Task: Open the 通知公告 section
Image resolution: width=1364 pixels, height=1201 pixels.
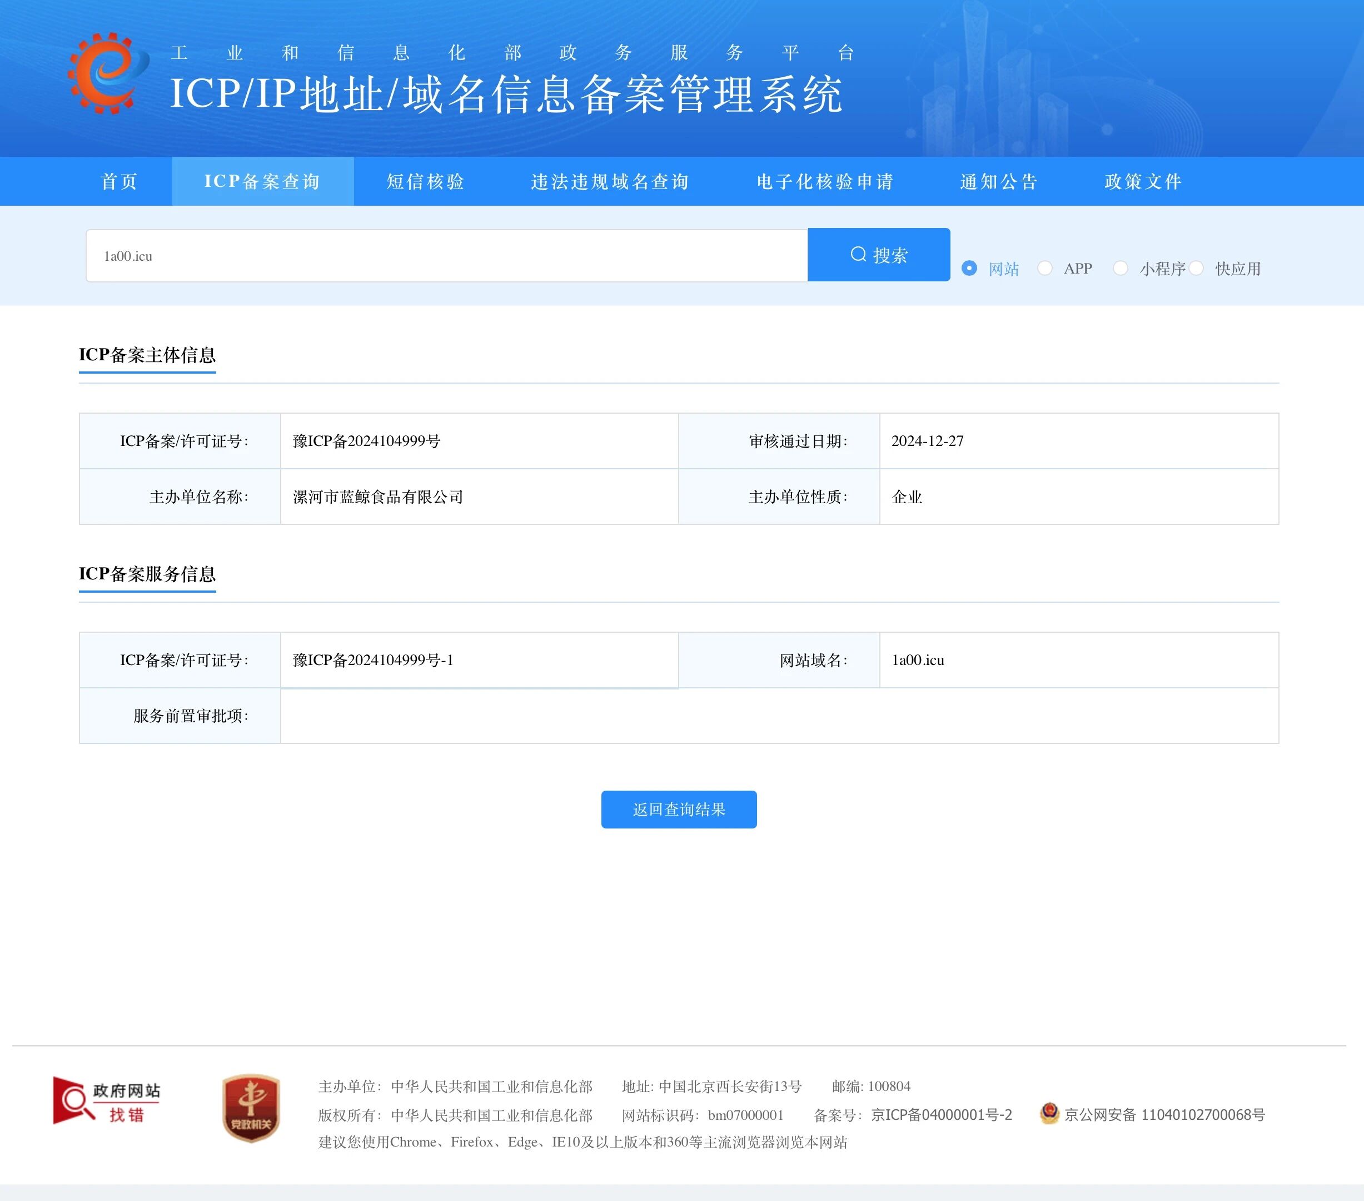Action: [x=998, y=181]
